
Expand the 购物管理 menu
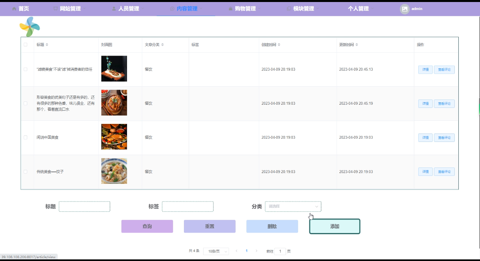point(245,8)
